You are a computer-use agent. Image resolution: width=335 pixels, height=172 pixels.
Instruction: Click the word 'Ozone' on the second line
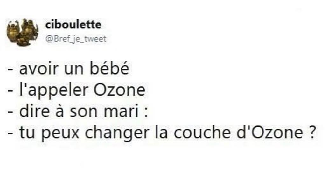tap(120, 90)
